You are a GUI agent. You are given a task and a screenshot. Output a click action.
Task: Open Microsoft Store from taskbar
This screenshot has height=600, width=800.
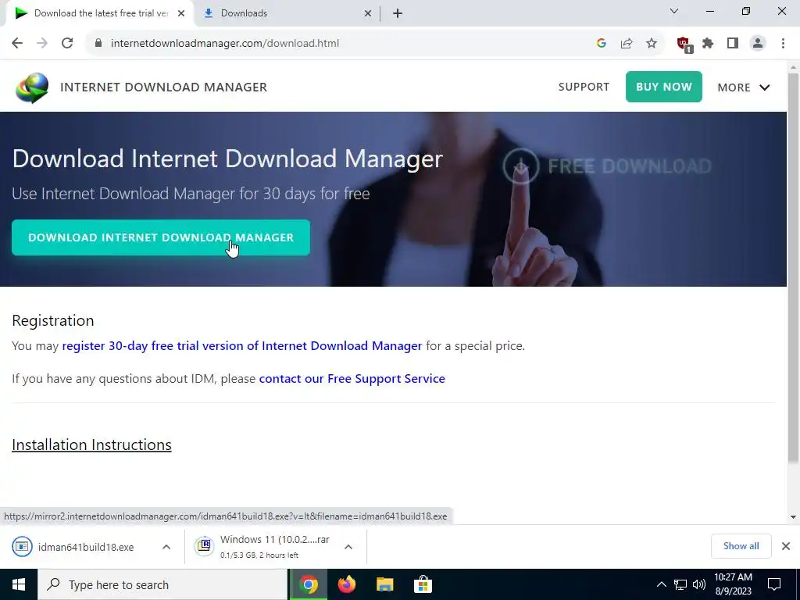[x=423, y=584]
